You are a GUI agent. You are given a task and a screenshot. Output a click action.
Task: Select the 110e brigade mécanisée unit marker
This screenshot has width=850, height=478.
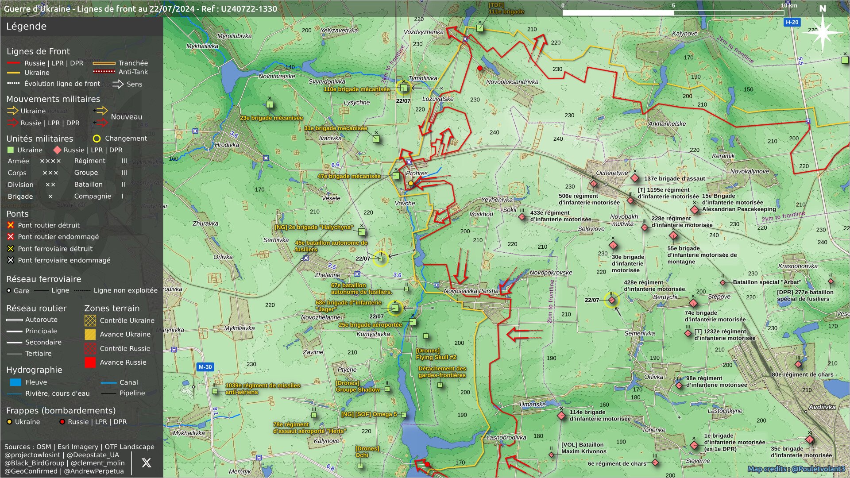pos(403,88)
